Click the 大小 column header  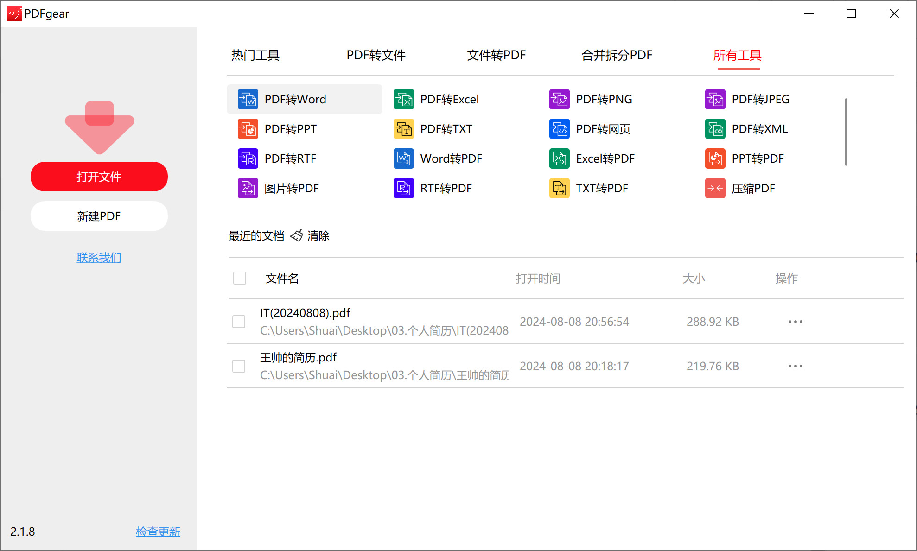point(694,278)
